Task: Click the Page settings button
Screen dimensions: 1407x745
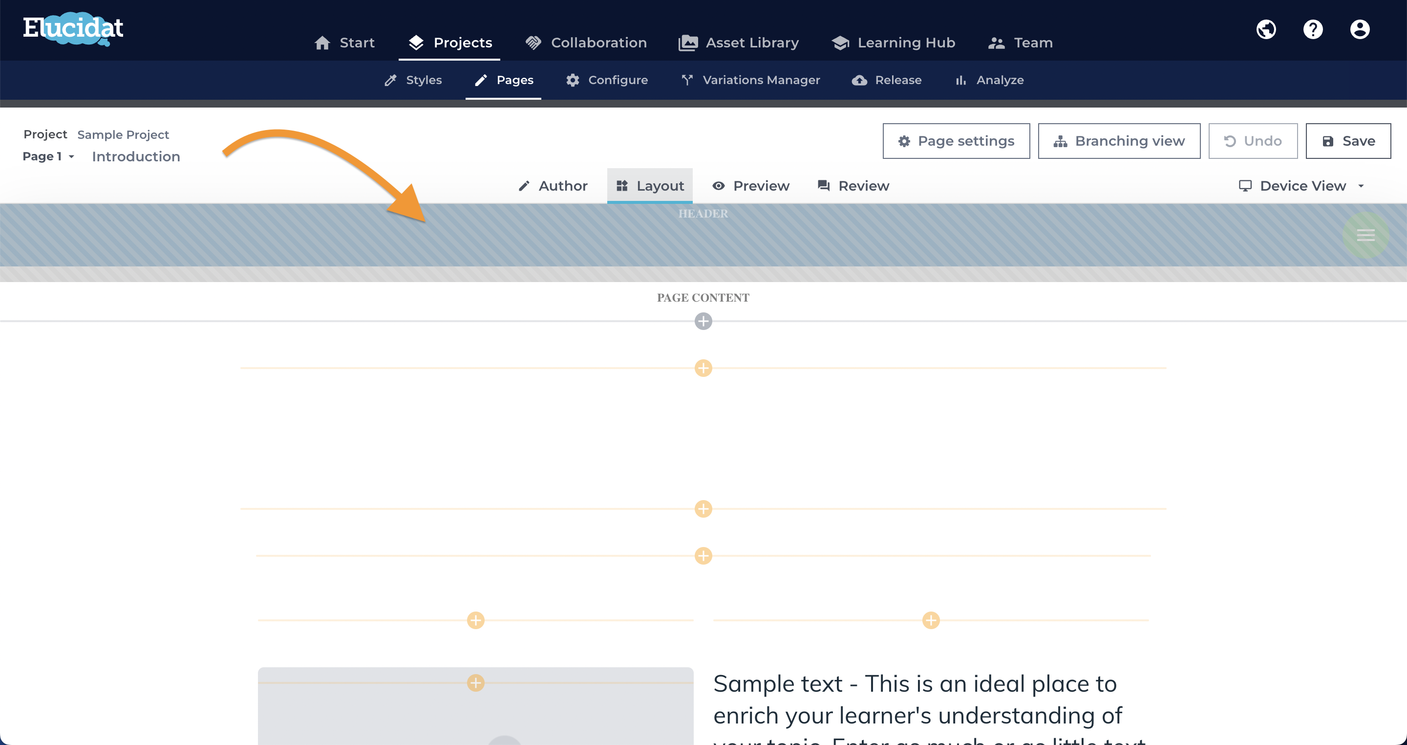Action: point(956,141)
